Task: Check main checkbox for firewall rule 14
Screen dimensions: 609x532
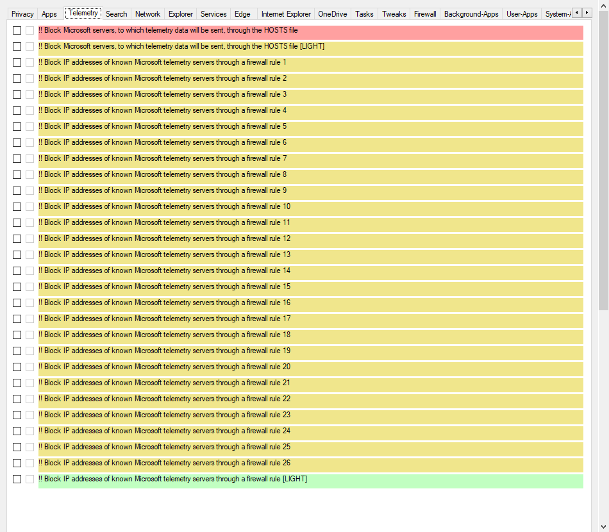Action: tap(17, 270)
